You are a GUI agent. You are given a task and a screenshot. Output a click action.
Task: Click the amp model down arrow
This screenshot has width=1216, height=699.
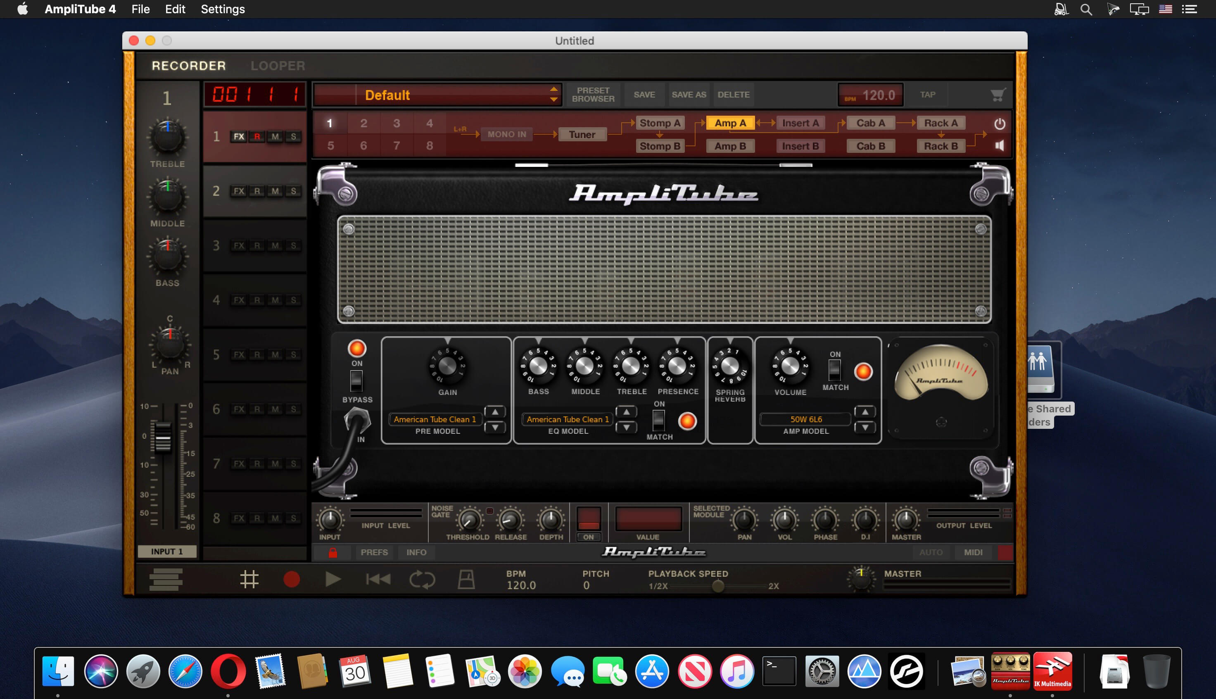[865, 427]
